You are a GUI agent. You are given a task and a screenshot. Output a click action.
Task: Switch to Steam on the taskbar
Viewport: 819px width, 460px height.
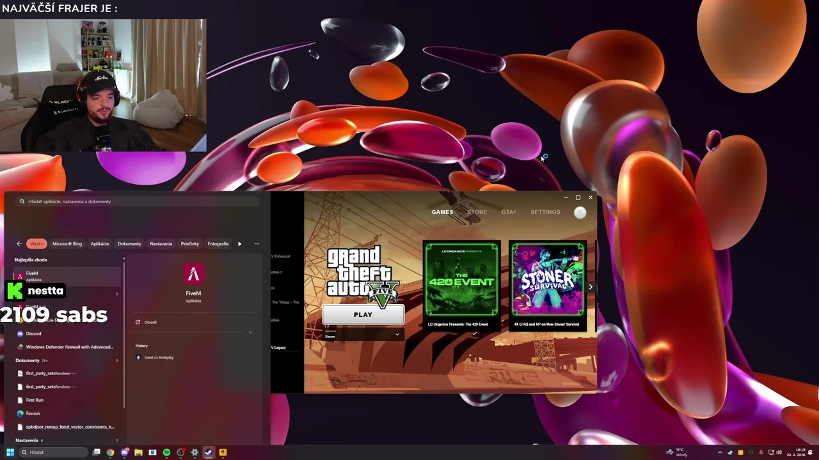click(209, 452)
